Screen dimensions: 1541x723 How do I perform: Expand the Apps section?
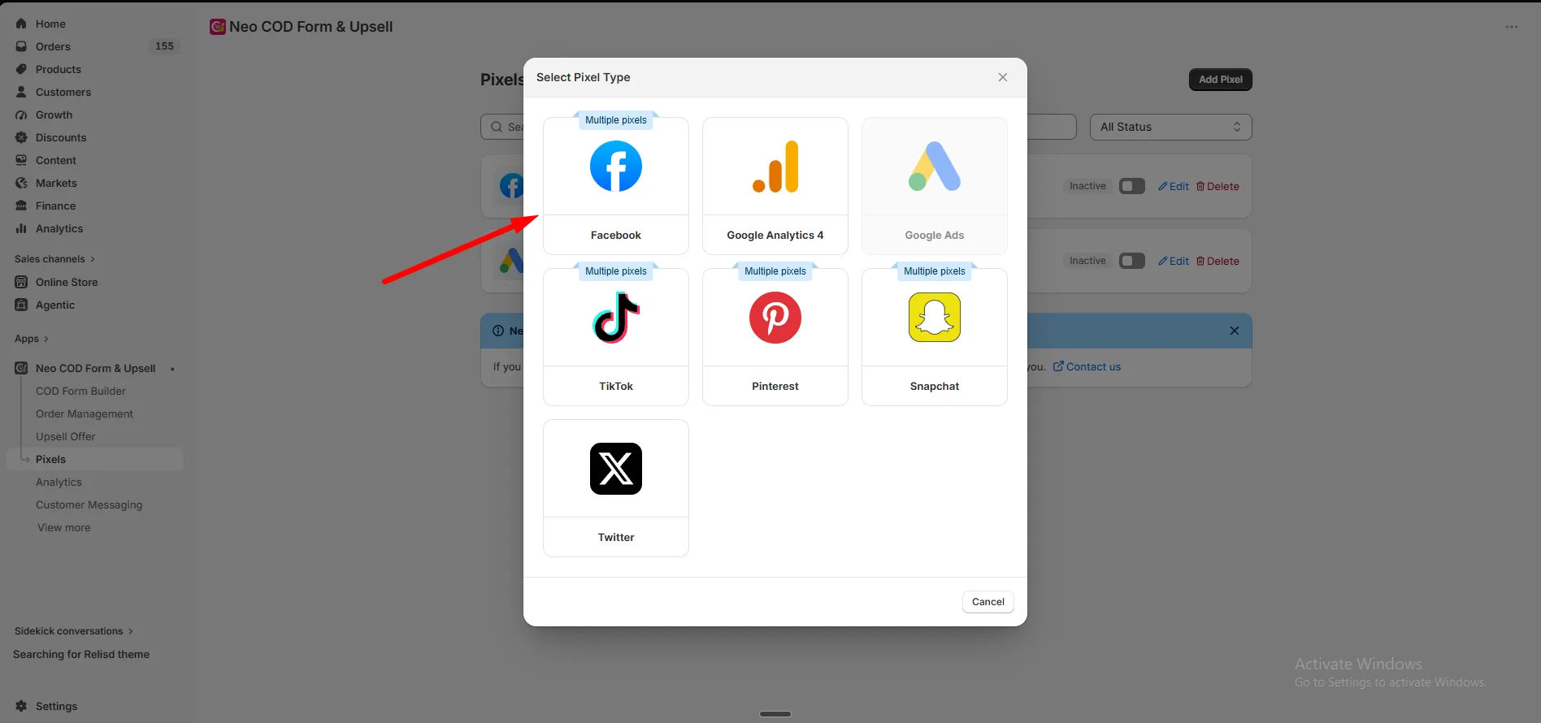pyautogui.click(x=32, y=339)
